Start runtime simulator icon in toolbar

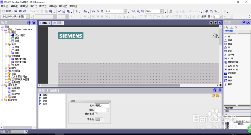[64, 11]
